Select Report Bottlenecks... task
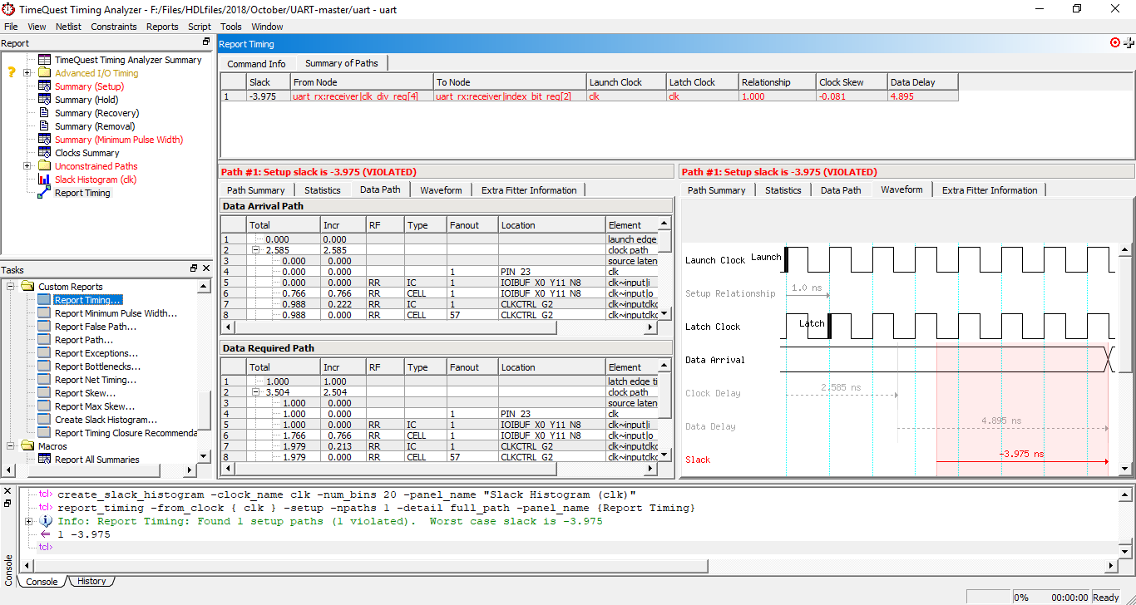Viewport: 1136px width, 605px height. click(97, 366)
